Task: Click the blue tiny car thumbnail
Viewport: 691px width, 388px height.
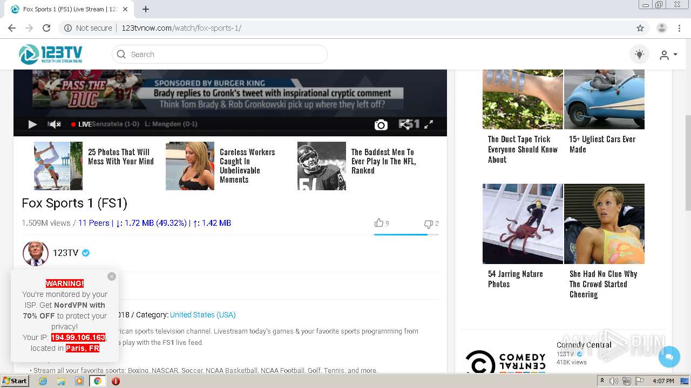Action: click(x=604, y=99)
